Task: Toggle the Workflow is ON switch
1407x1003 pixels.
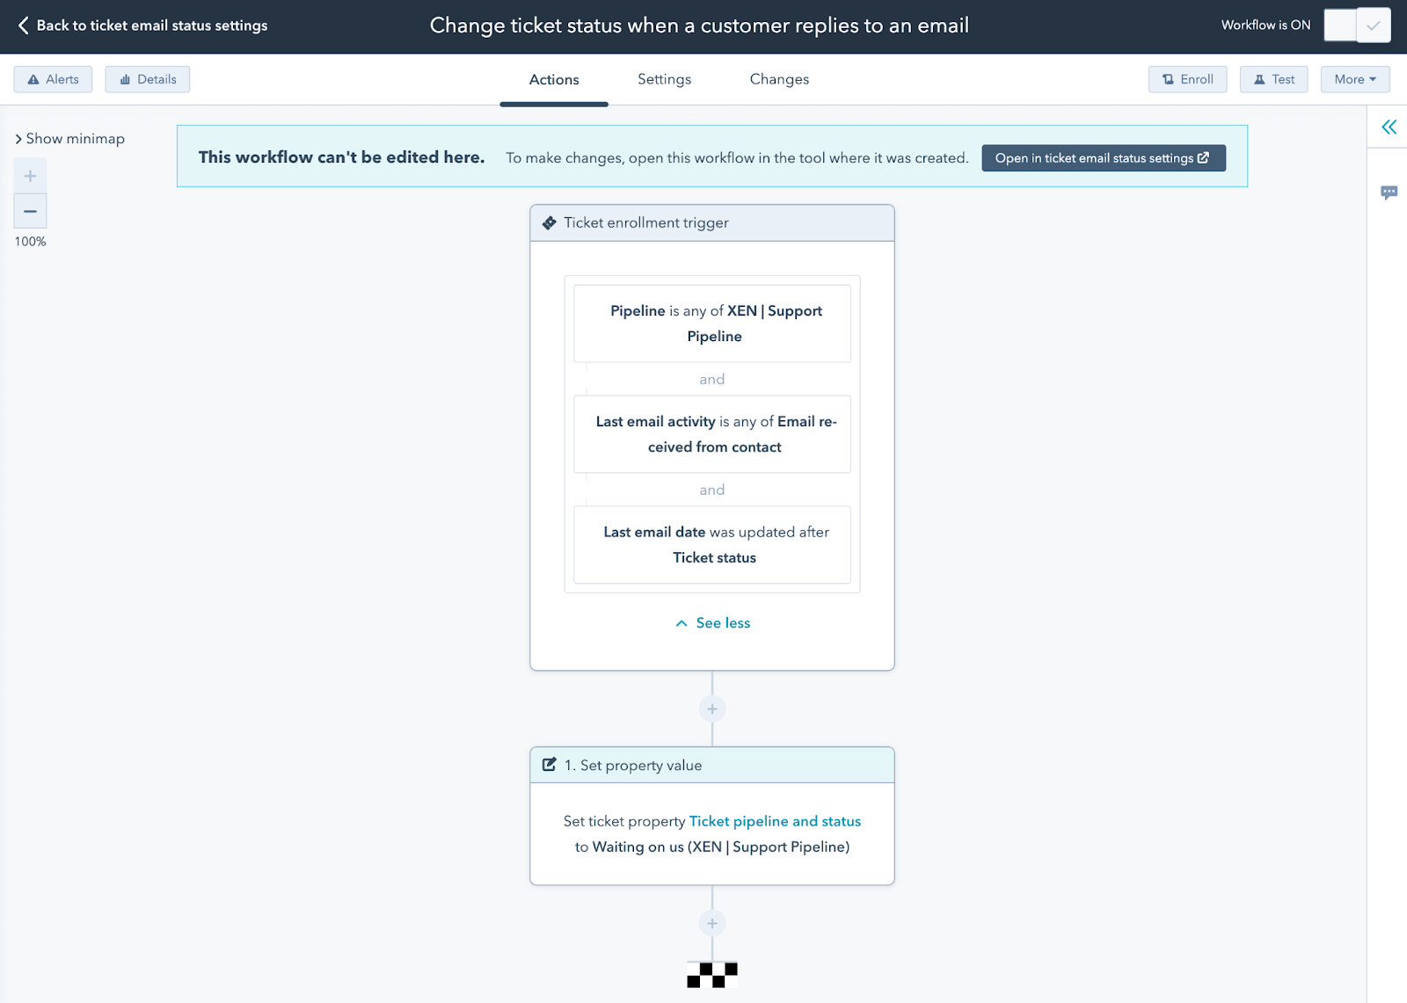Action: coord(1357,25)
